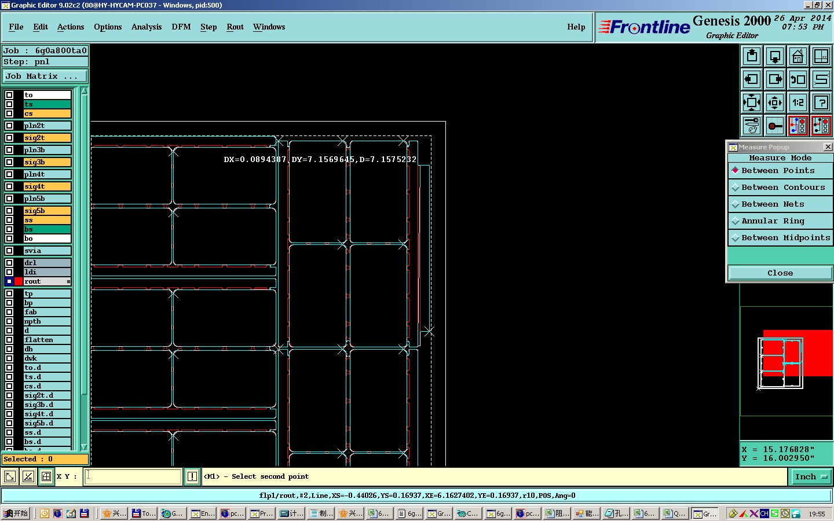Open the Help menu
This screenshot has width=834, height=521.
click(x=576, y=27)
